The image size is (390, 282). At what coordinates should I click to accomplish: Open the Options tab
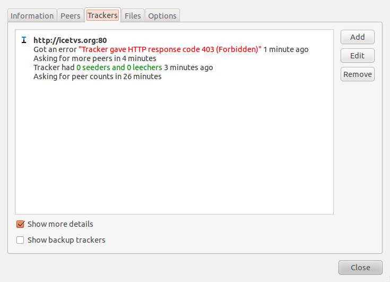(162, 16)
